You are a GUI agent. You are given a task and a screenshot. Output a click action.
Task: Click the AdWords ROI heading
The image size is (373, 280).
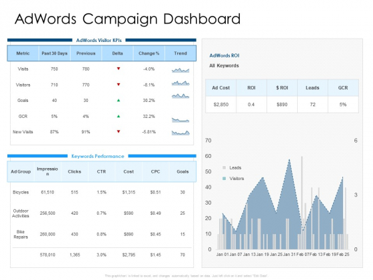[x=224, y=55]
